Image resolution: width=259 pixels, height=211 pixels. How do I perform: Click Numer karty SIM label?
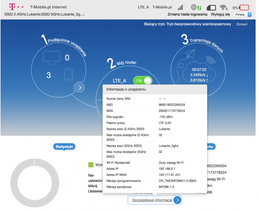(x=118, y=99)
